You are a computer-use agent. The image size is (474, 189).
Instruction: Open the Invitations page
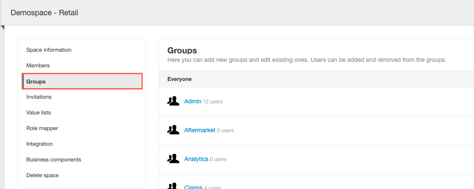point(39,97)
